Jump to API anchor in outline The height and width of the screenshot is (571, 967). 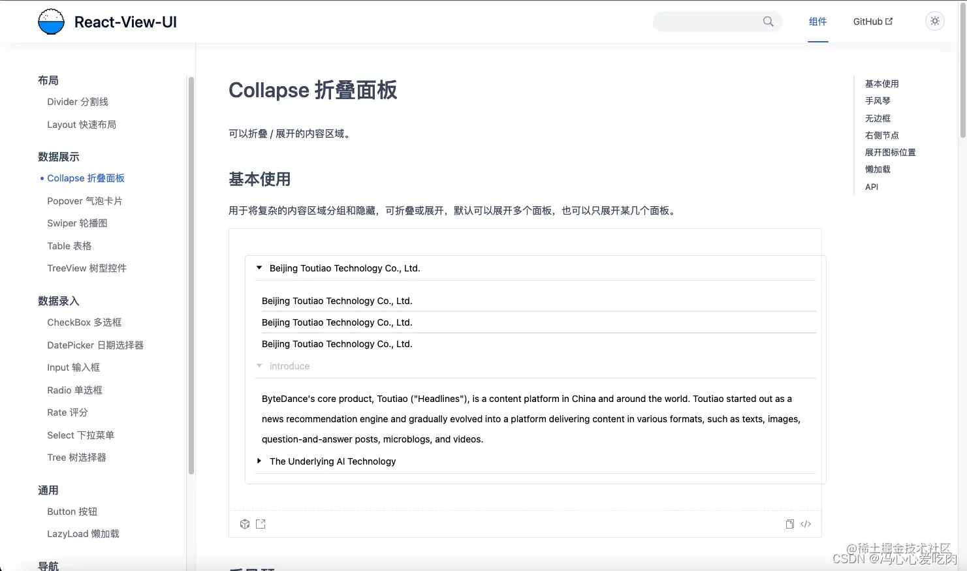[x=872, y=187]
